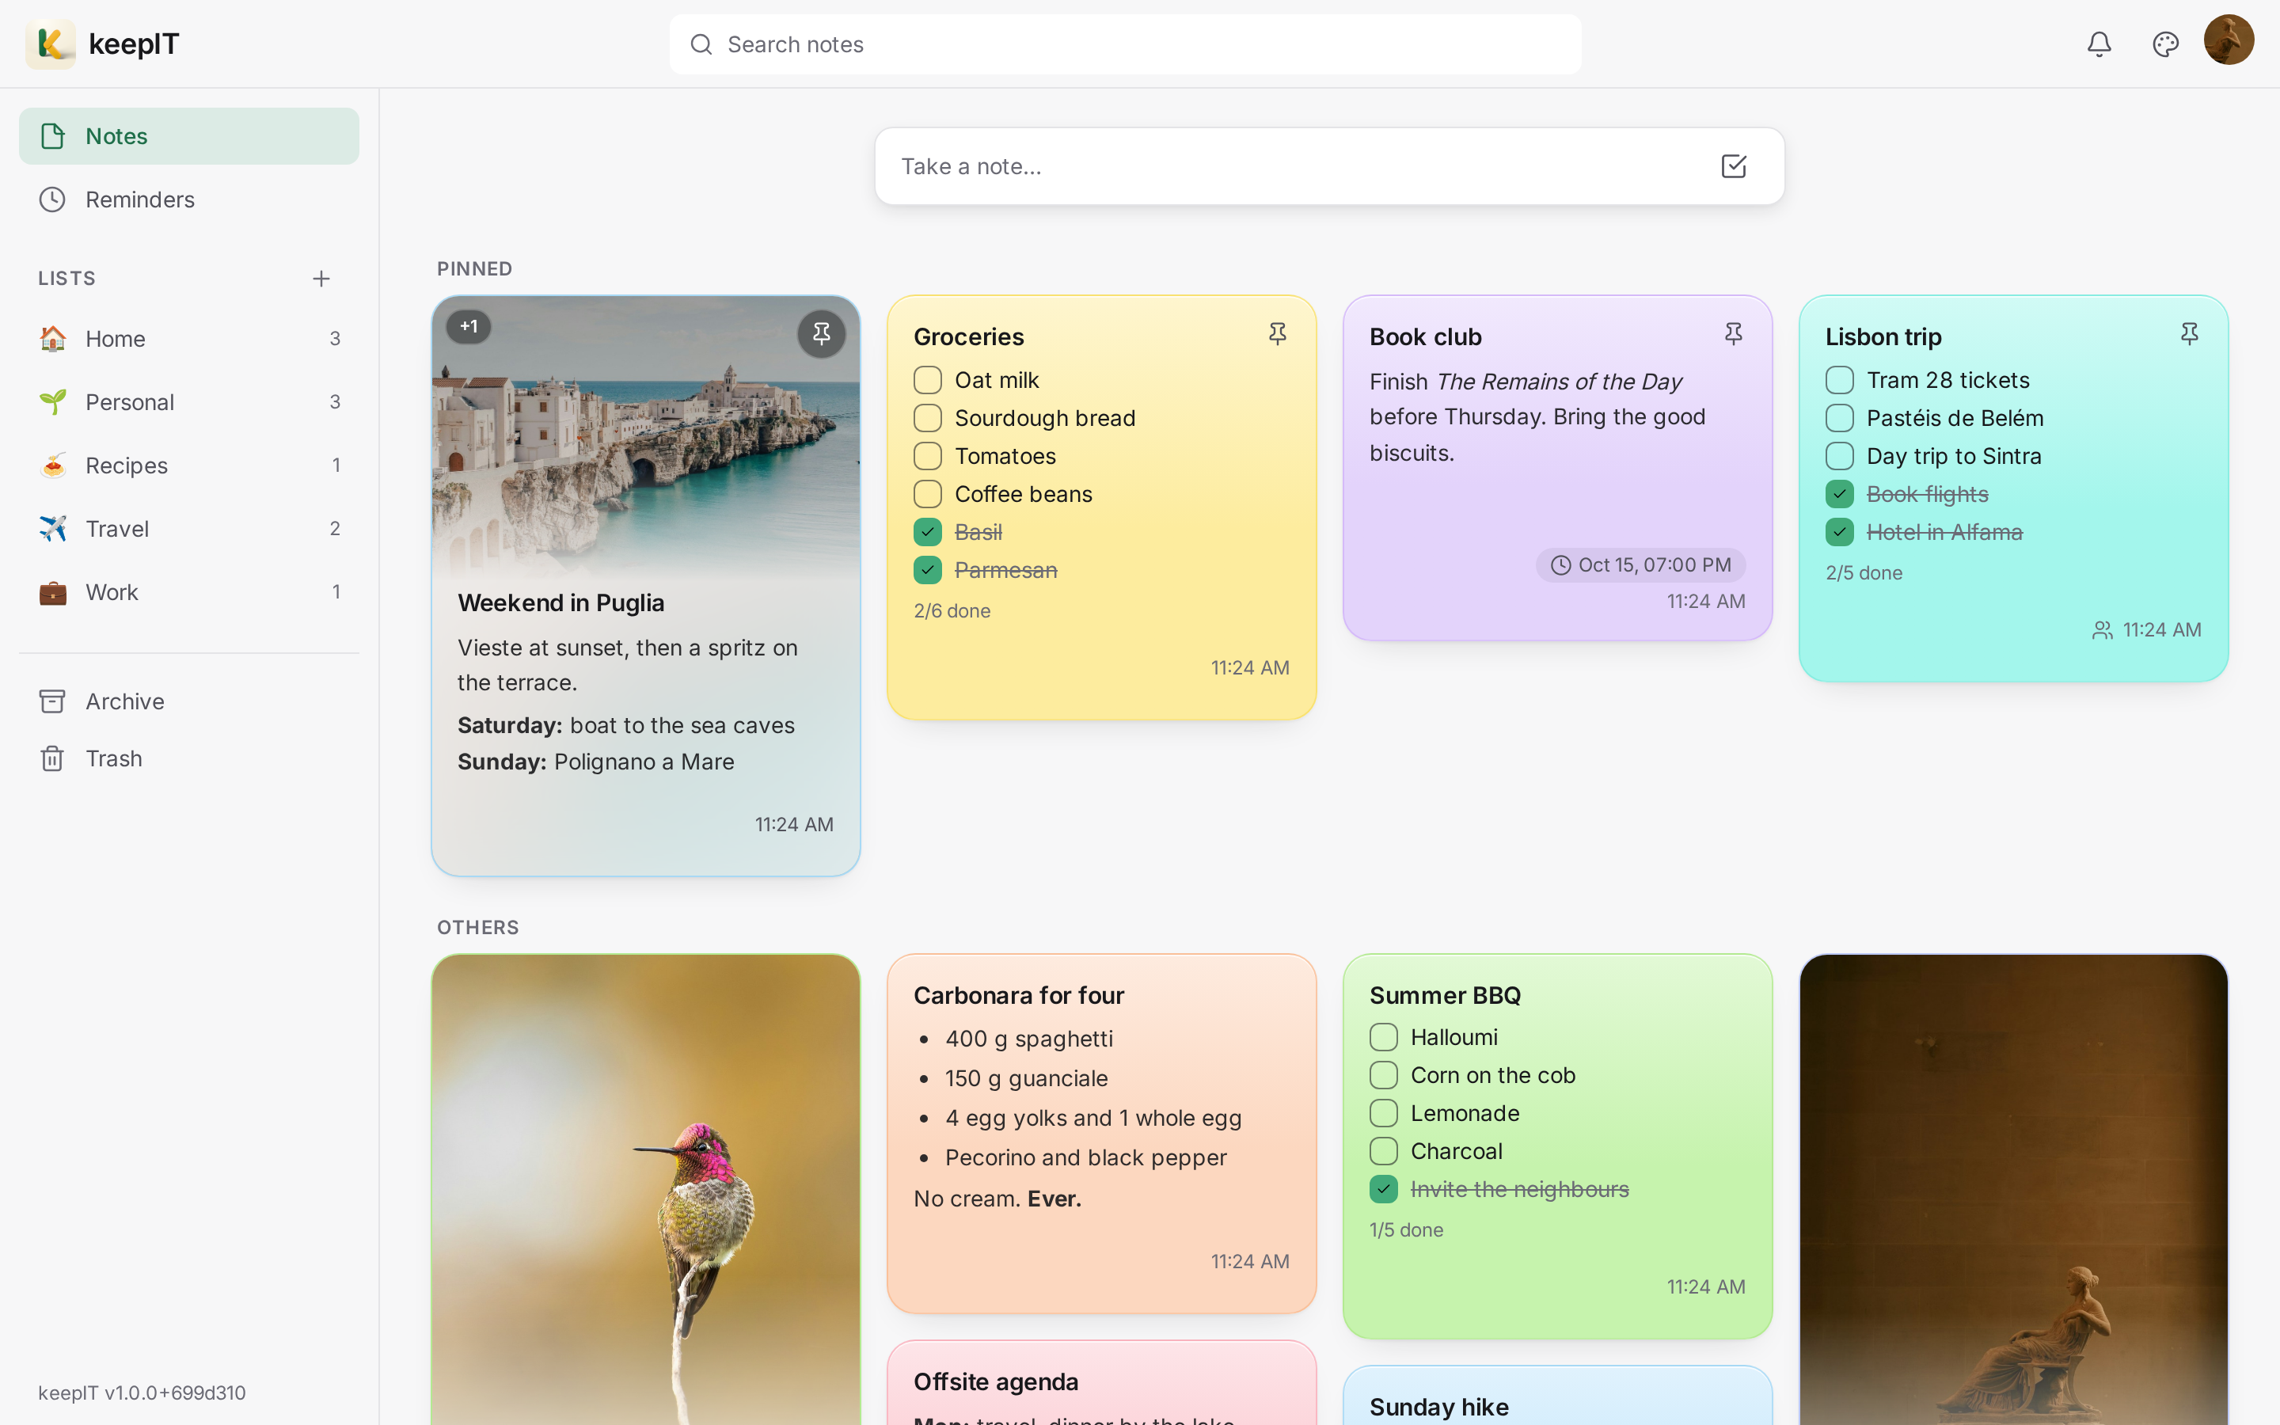Uncheck Invite the neighbours
The width and height of the screenshot is (2280, 1425).
pos(1384,1189)
